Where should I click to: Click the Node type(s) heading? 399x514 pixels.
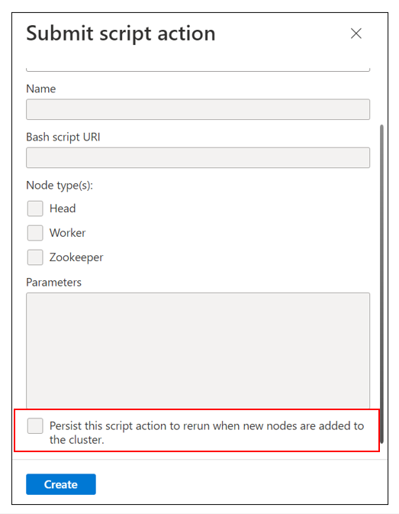pyautogui.click(x=60, y=186)
